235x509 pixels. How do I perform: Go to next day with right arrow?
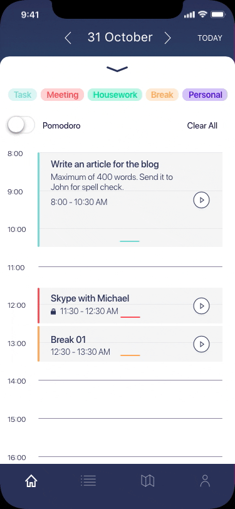tap(167, 38)
